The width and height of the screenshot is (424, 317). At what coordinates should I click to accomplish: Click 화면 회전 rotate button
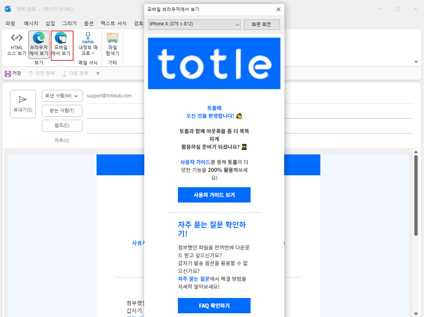[x=261, y=24]
